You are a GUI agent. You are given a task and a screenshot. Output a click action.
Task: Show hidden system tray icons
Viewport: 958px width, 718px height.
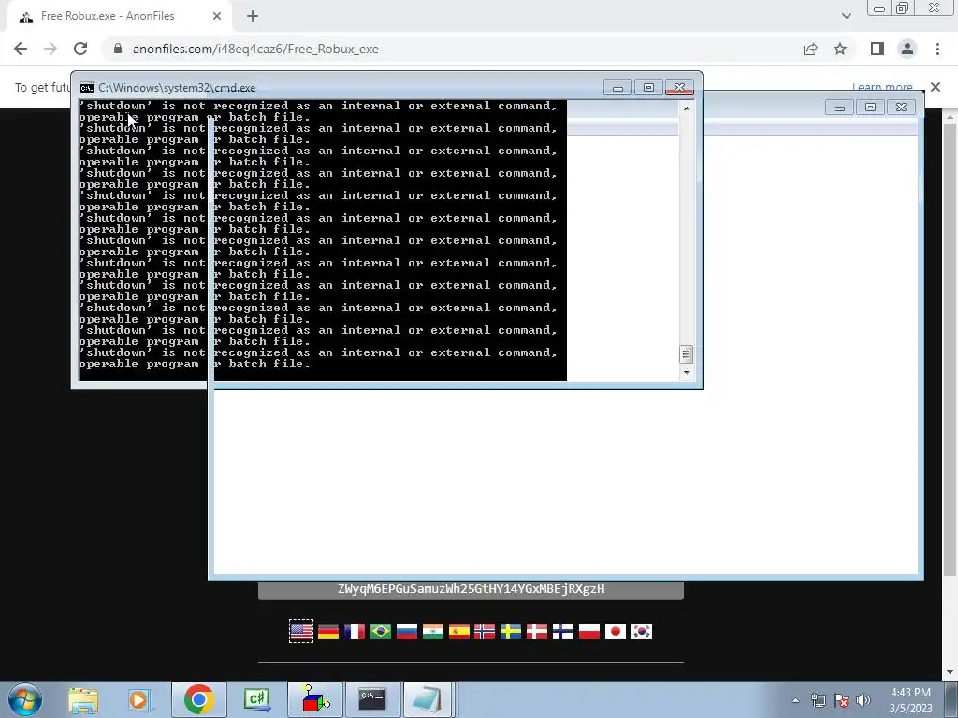(x=795, y=700)
